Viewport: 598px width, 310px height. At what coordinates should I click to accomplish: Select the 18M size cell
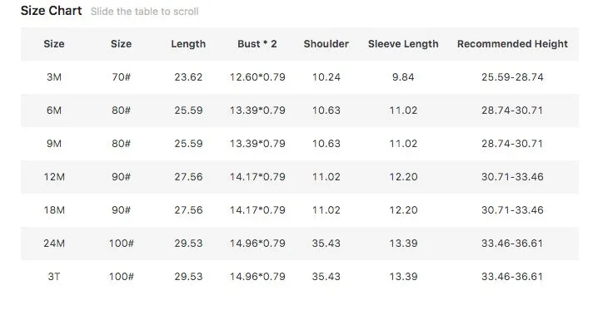tap(54, 210)
